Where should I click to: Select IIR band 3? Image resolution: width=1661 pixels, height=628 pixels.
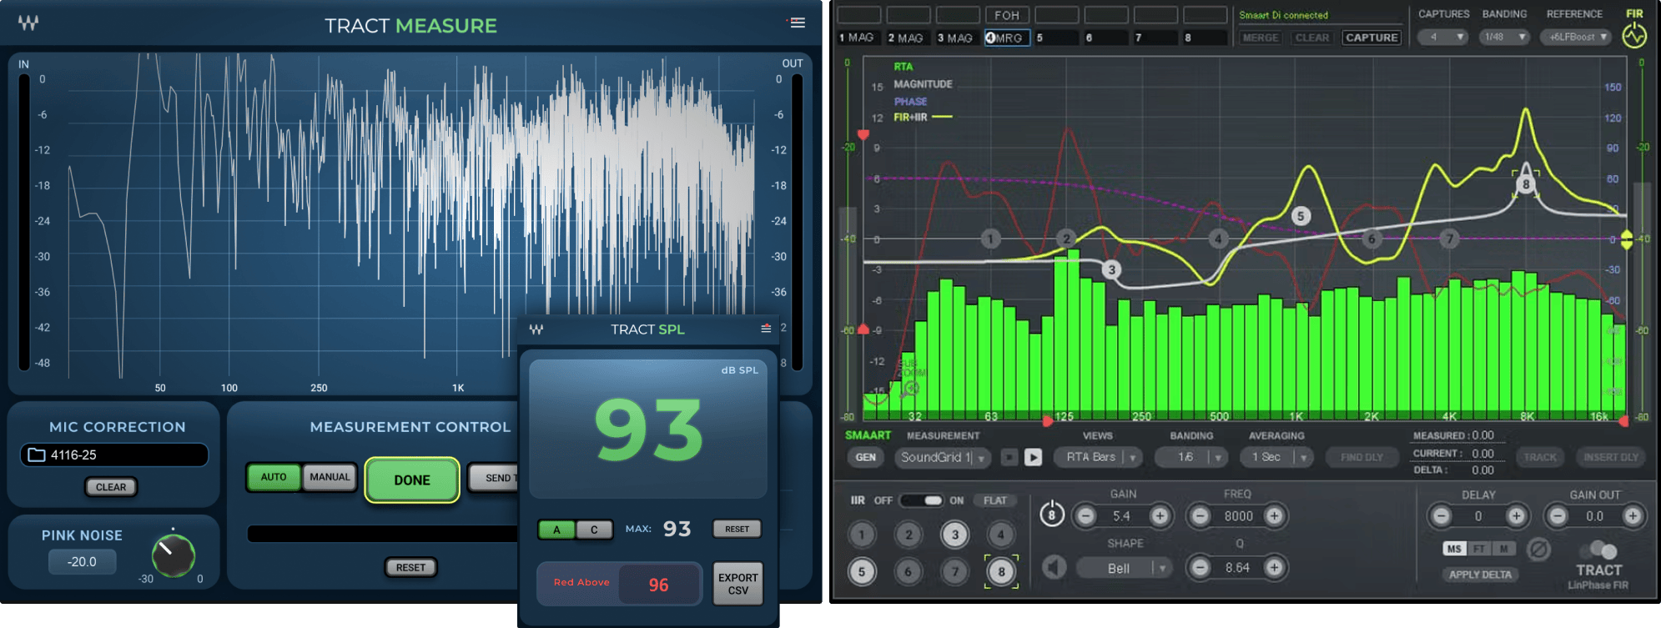tap(955, 535)
